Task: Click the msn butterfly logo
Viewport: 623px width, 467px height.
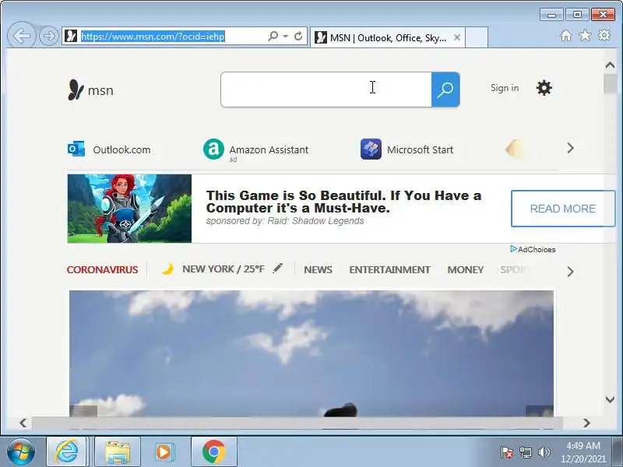Action: click(x=90, y=90)
